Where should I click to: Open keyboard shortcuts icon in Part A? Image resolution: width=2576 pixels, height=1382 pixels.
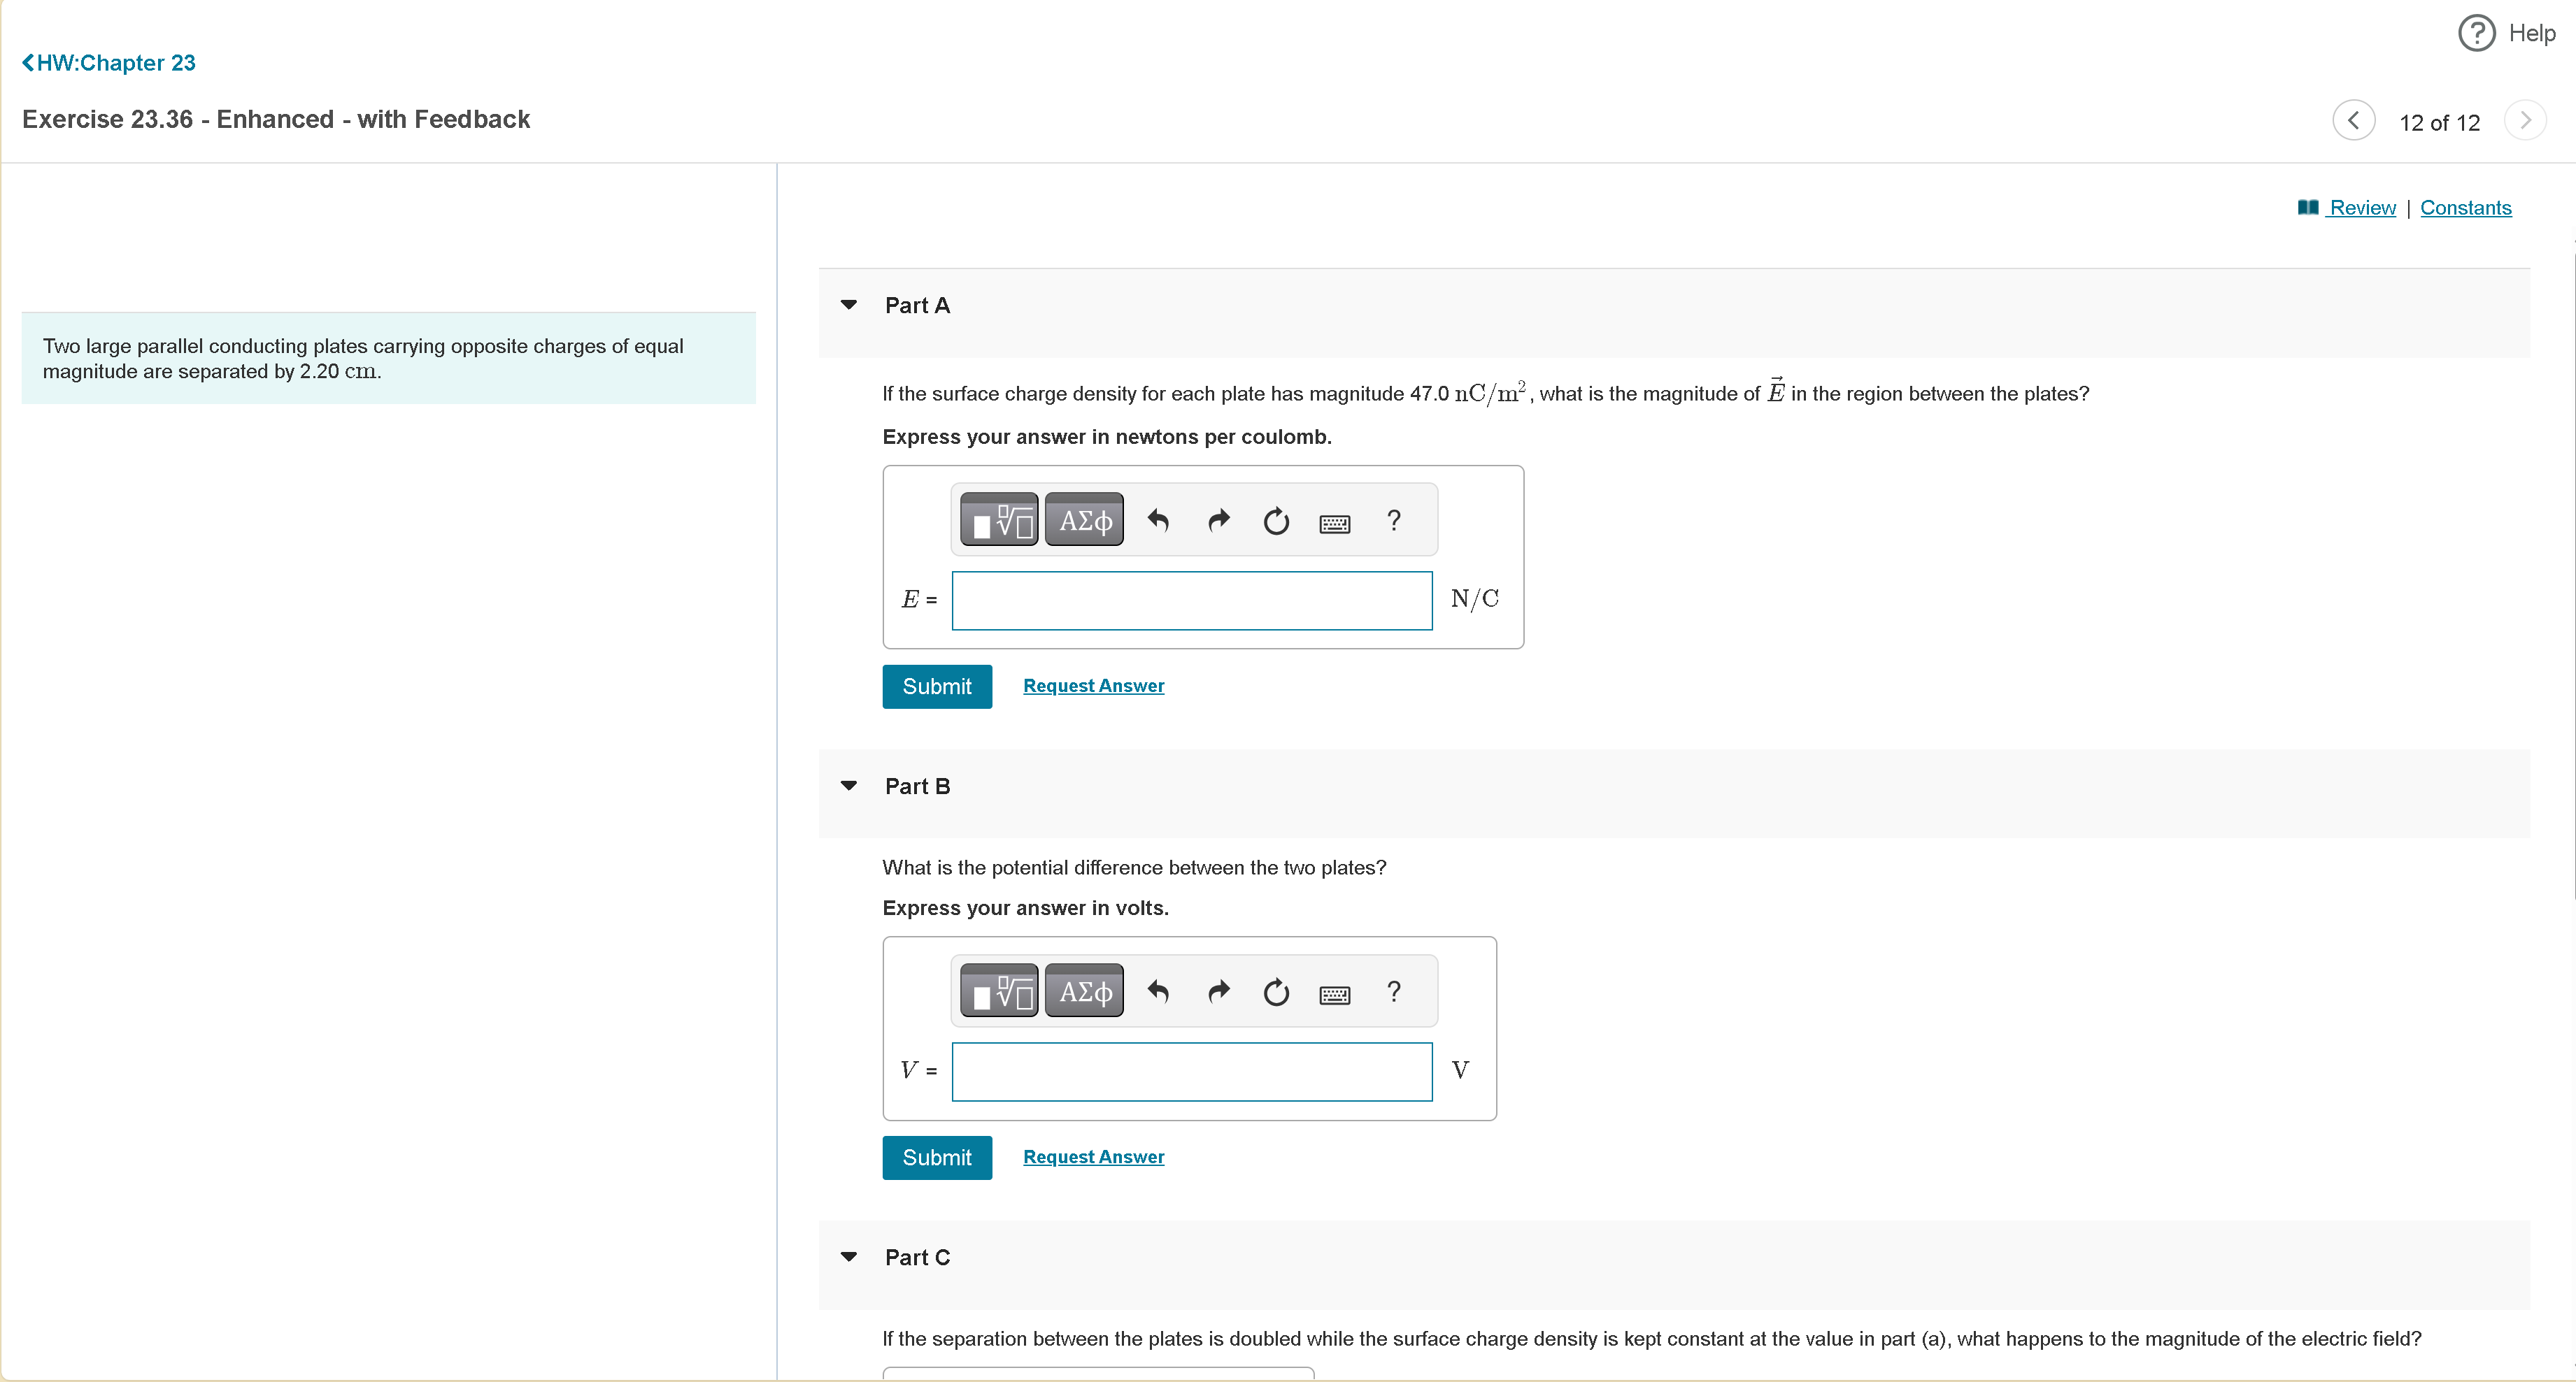1334,523
